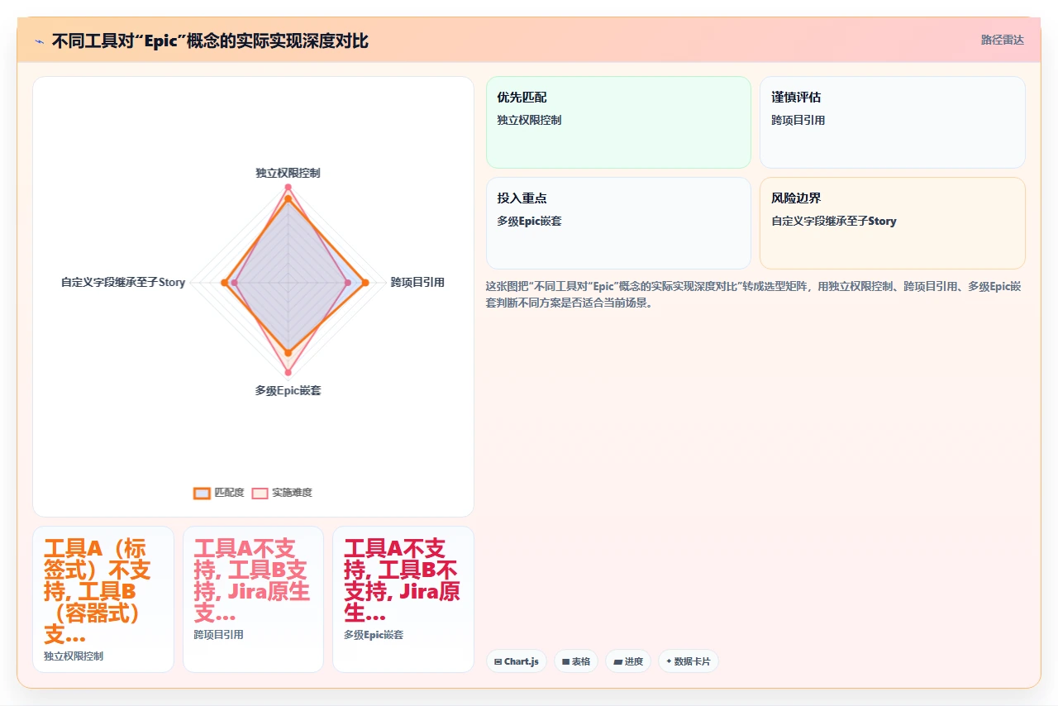Open the 投入重点 card
Image resolution: width=1058 pixels, height=706 pixels.
pyautogui.click(x=618, y=223)
